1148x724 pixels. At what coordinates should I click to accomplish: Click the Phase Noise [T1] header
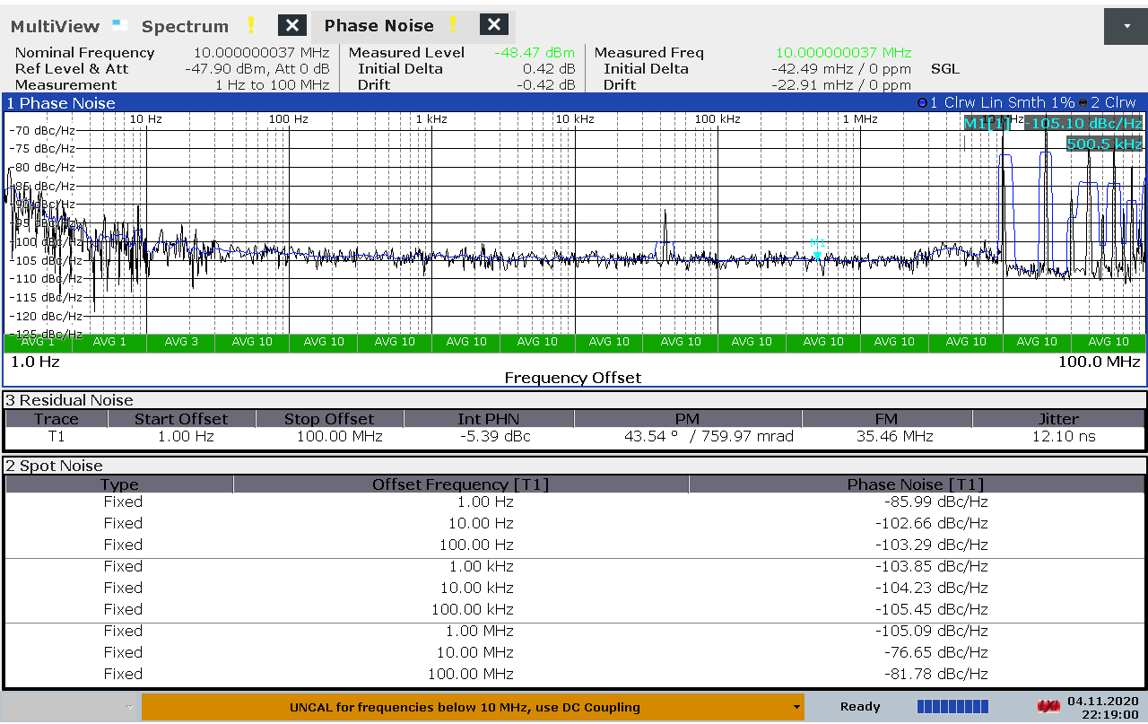click(x=916, y=484)
